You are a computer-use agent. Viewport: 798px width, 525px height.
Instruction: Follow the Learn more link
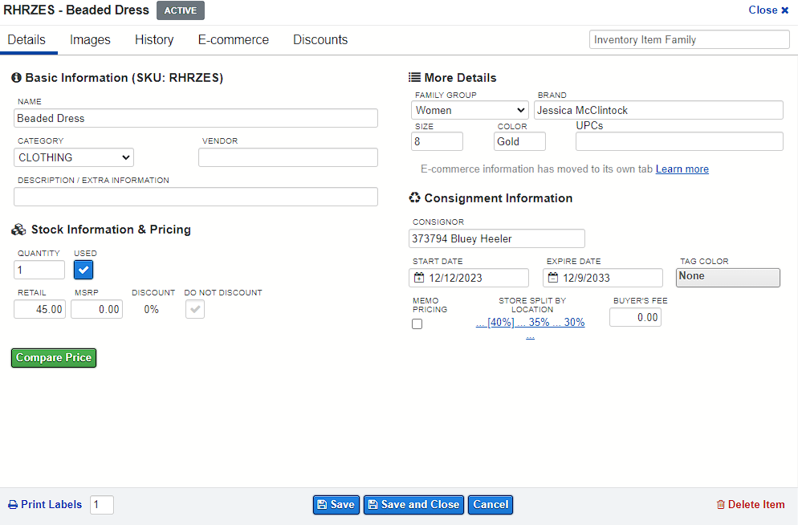[x=682, y=169]
